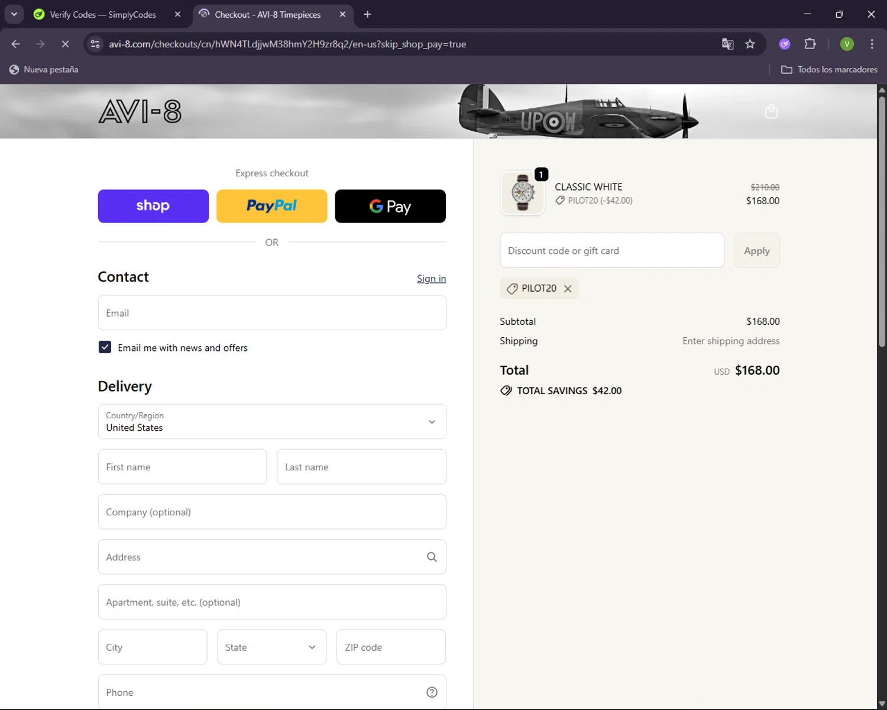Click the CLASSIC WHITE product name
Screen dimensions: 887x710
click(588, 187)
